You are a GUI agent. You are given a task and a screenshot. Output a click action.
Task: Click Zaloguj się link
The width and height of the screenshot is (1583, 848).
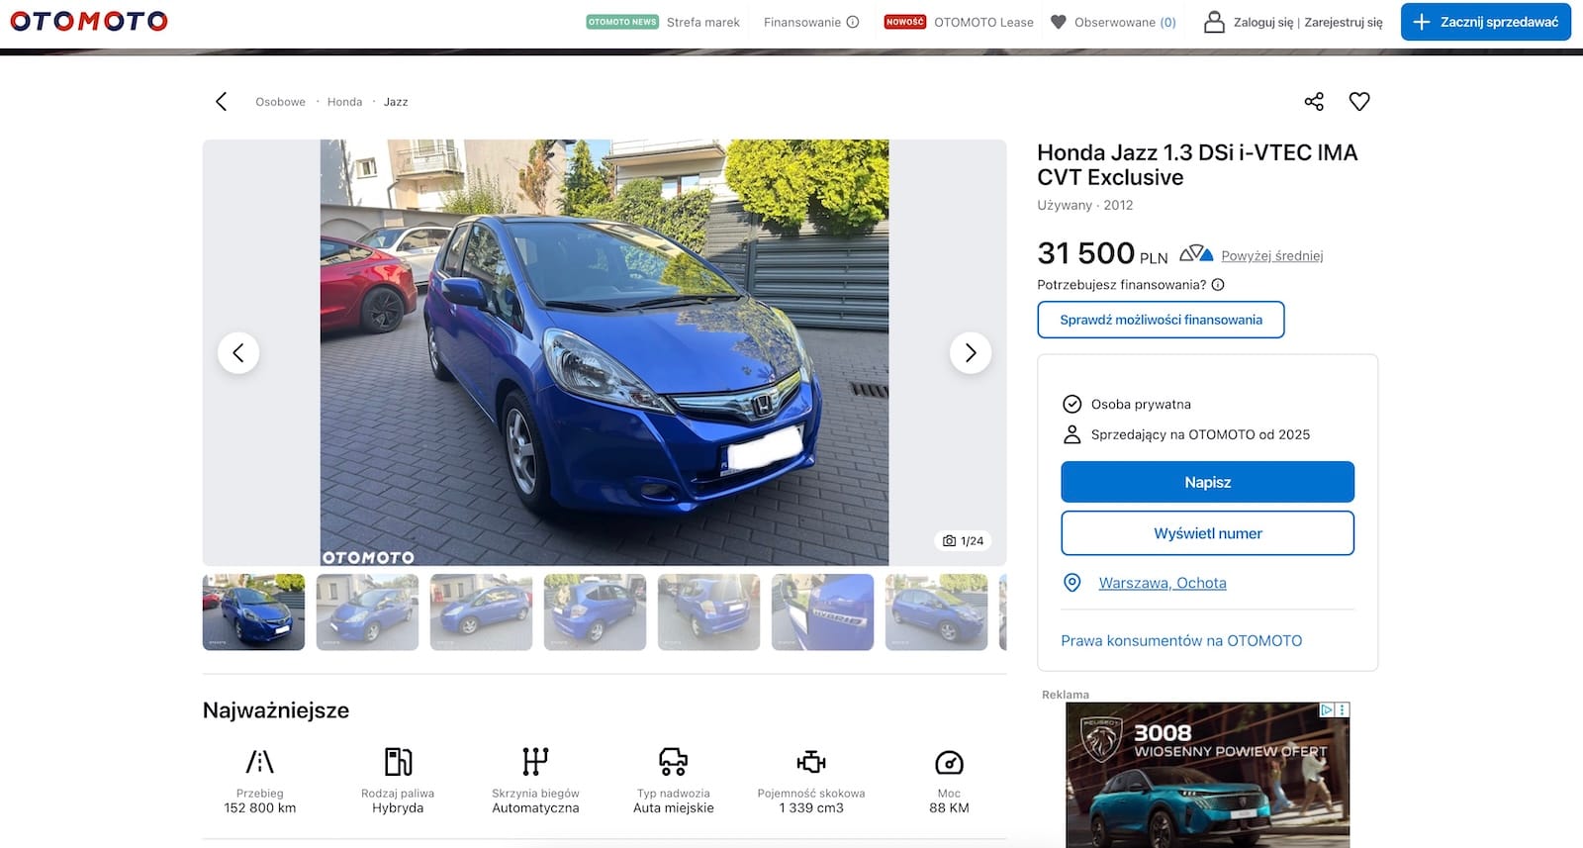coord(1263,22)
